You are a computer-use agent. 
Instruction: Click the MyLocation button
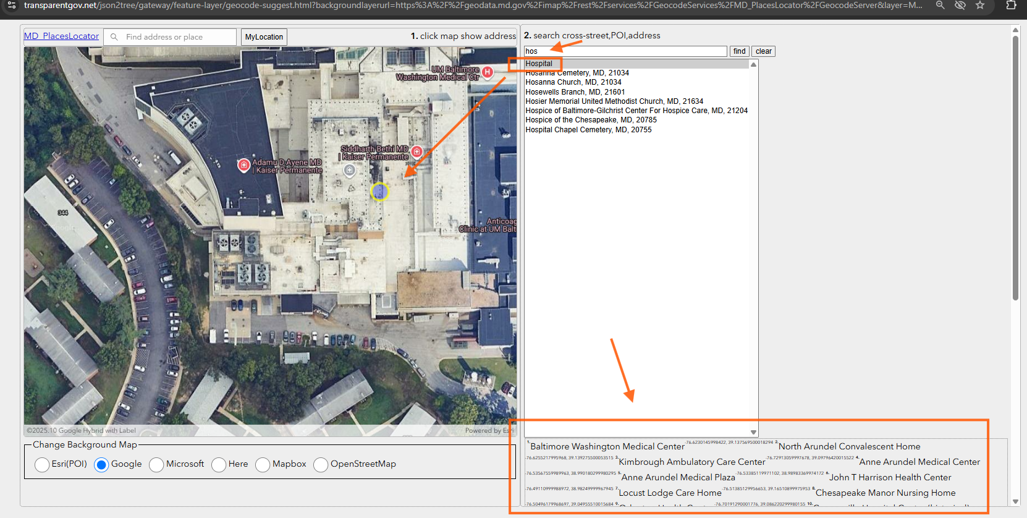coord(264,37)
